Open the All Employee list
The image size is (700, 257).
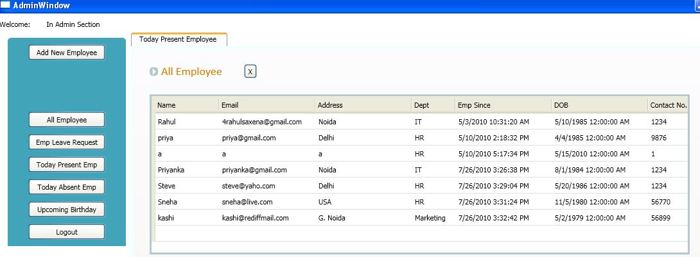click(67, 120)
